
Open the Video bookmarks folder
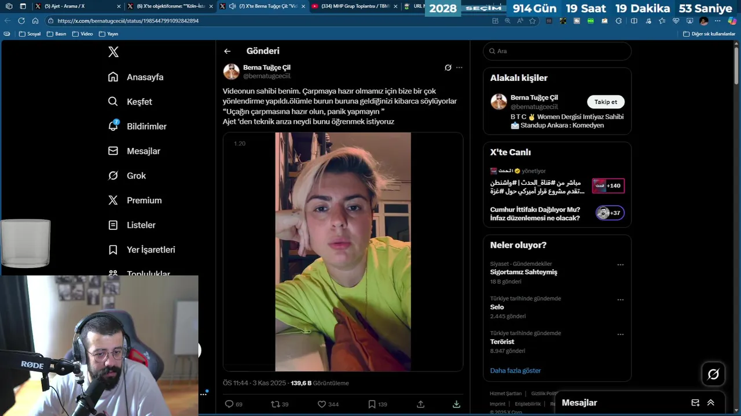click(83, 34)
